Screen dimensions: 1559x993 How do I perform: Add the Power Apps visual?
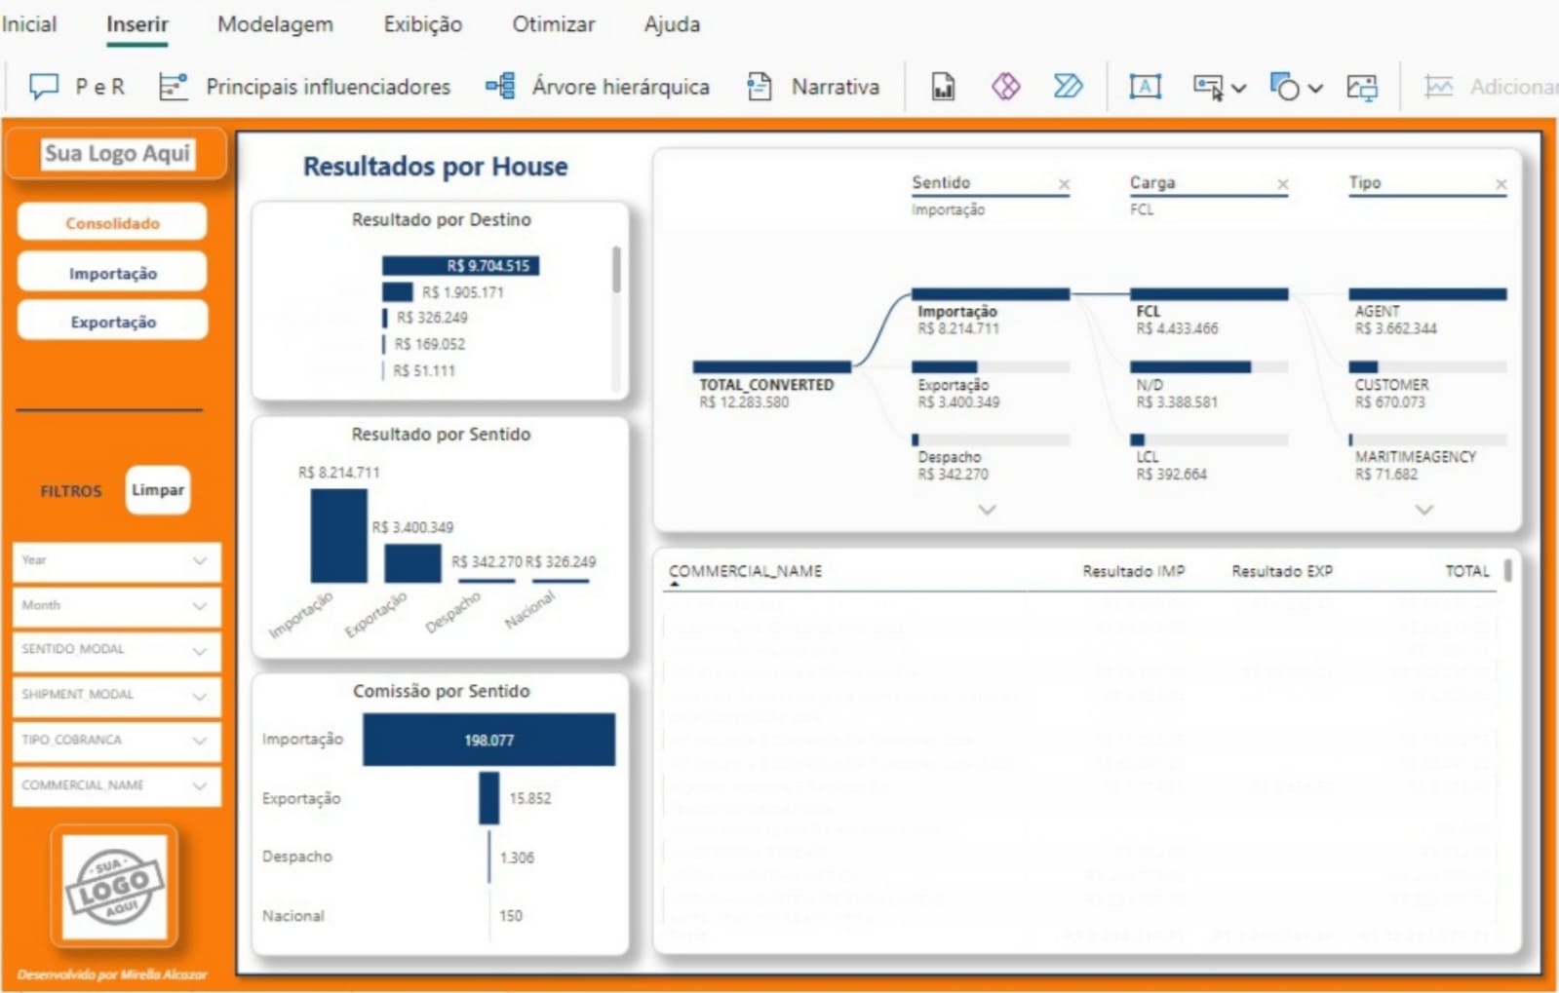(x=1005, y=87)
